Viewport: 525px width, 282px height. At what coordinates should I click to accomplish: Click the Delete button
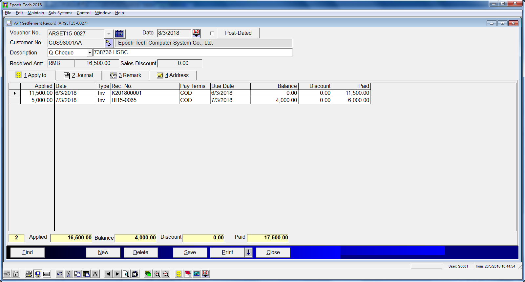tap(141, 252)
